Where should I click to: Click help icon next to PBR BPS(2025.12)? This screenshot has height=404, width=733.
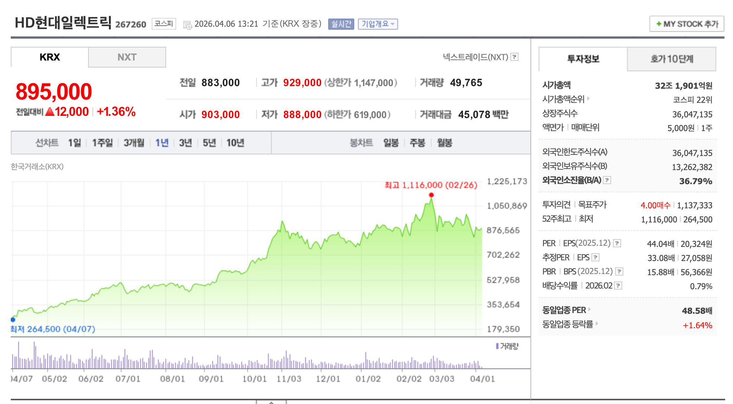coord(619,271)
